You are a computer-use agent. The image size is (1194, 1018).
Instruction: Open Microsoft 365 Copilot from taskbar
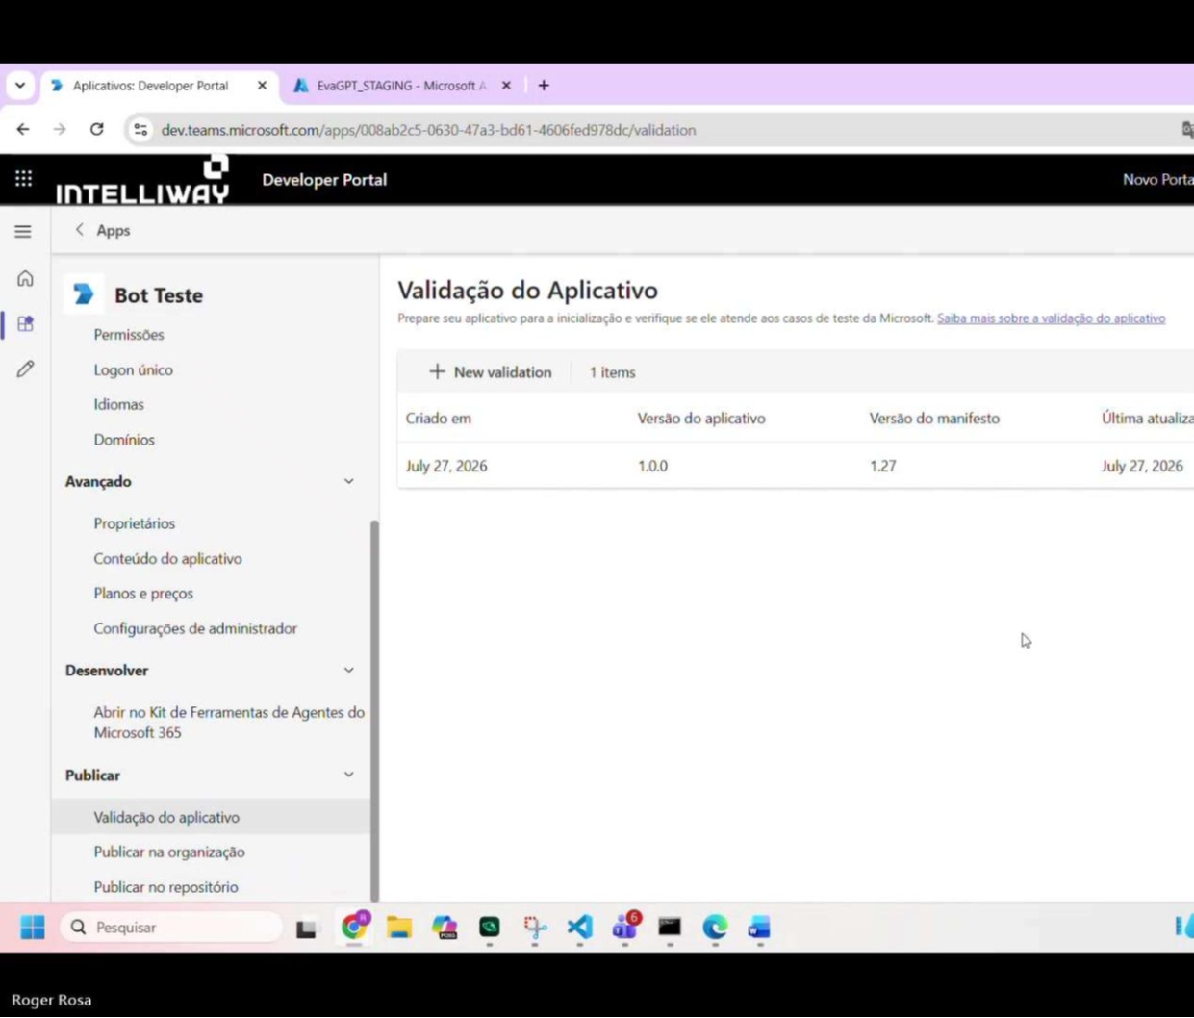[x=445, y=928]
